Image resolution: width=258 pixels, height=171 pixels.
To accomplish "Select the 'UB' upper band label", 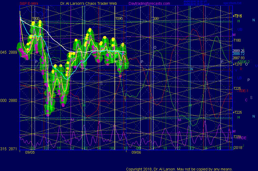I will (240, 29).
